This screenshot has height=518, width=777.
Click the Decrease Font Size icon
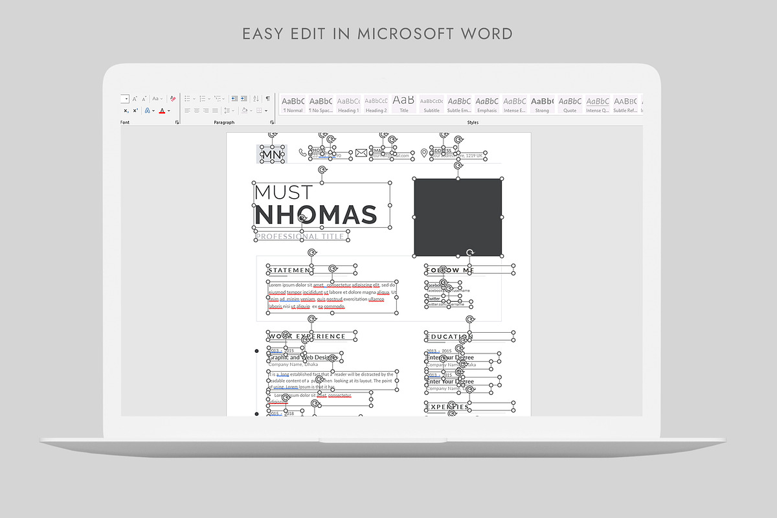pyautogui.click(x=144, y=98)
